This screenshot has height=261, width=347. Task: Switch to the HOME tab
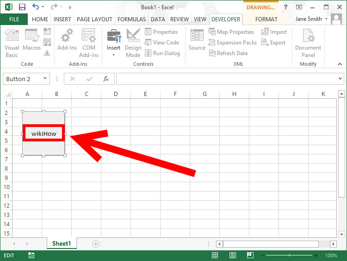pos(40,19)
